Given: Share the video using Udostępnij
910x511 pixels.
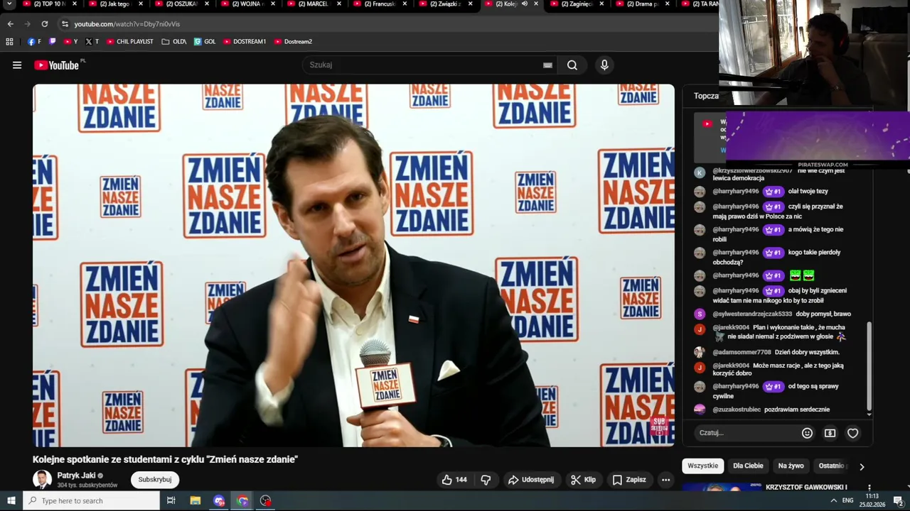Looking at the screenshot, I should 530,480.
